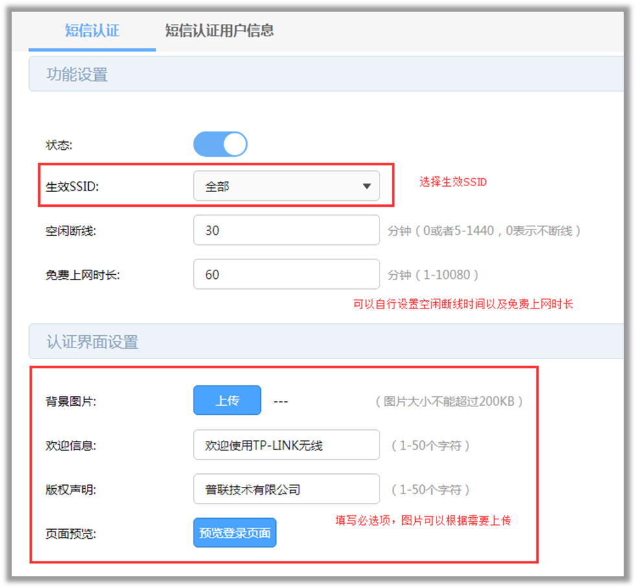Click the 免费上网时长 field showing 60
The image size is (636, 588).
[286, 274]
